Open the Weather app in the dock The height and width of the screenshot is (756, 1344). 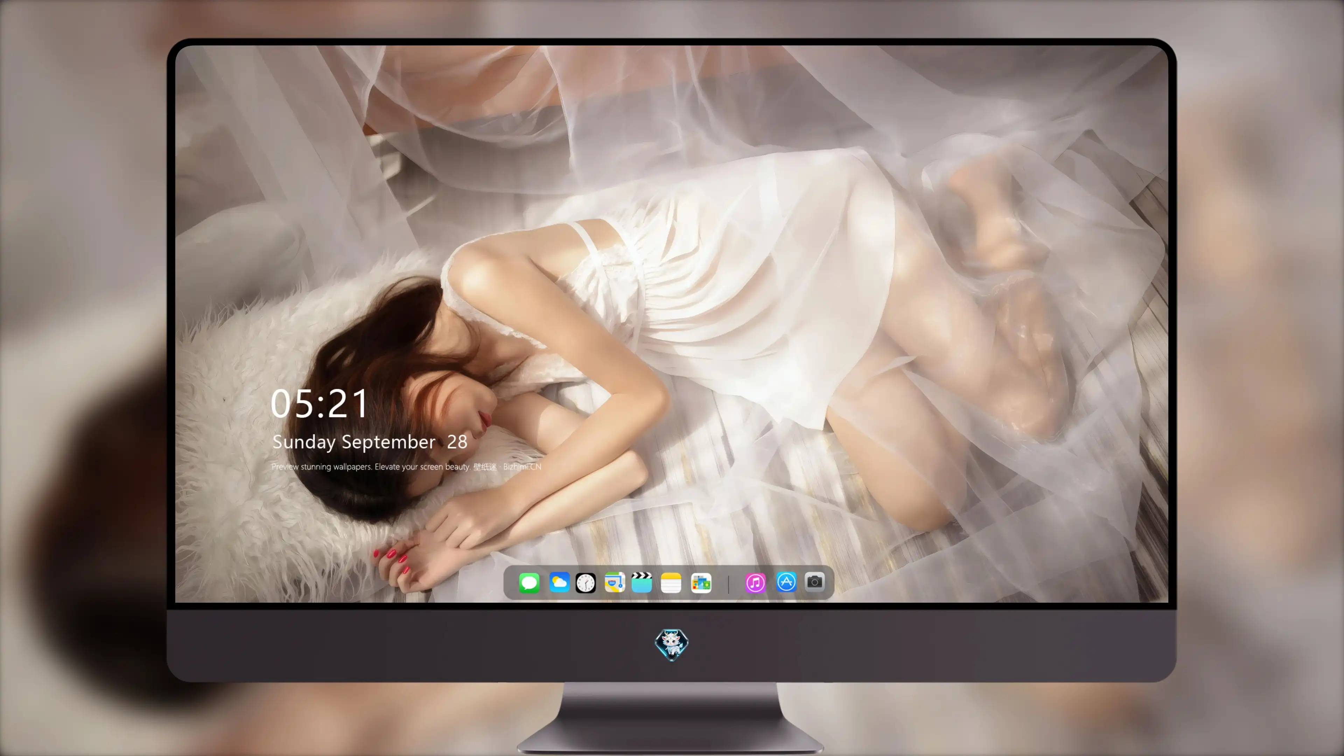click(559, 582)
